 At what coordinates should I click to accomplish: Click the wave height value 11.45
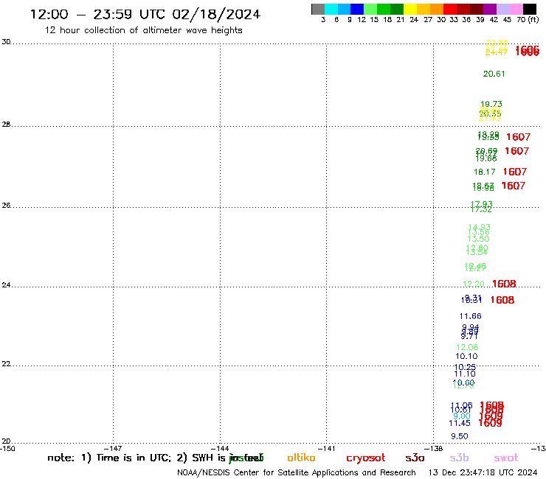[459, 423]
